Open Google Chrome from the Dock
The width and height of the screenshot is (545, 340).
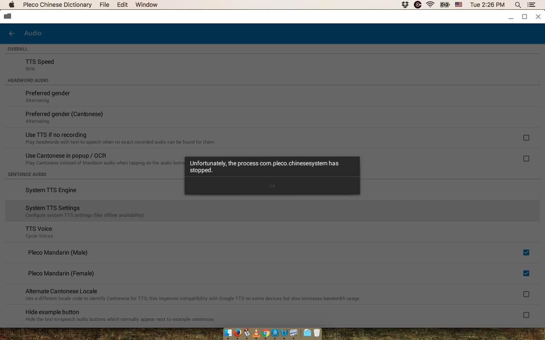click(x=266, y=333)
